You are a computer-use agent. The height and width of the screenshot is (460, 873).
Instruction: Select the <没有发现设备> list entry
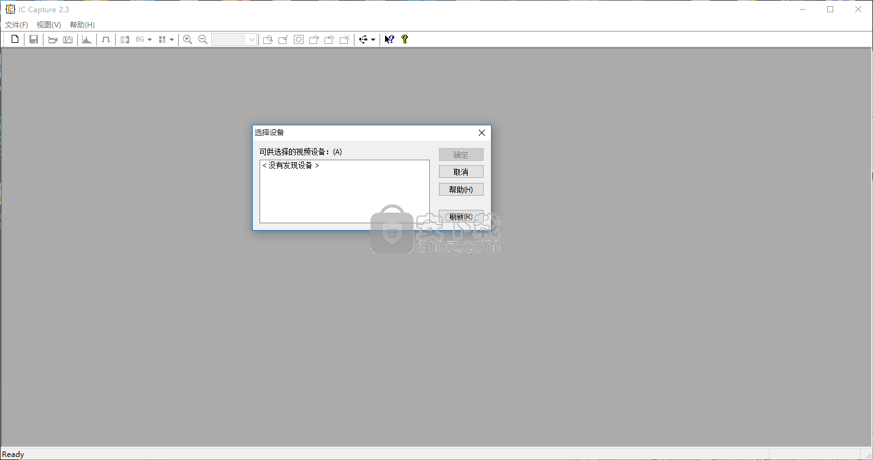coord(291,165)
